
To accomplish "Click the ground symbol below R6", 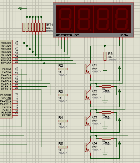I will 105,70.
